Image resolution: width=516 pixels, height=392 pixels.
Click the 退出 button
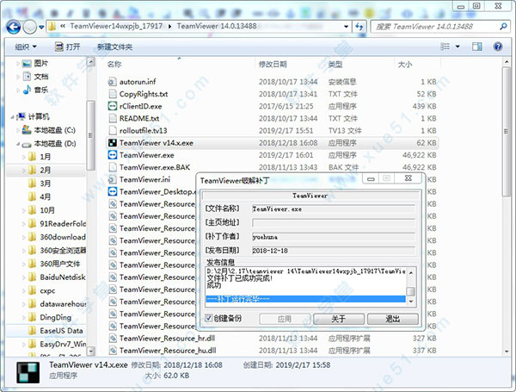tap(393, 319)
